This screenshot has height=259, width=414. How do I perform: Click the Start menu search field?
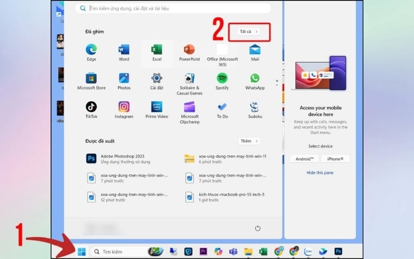[x=173, y=8]
